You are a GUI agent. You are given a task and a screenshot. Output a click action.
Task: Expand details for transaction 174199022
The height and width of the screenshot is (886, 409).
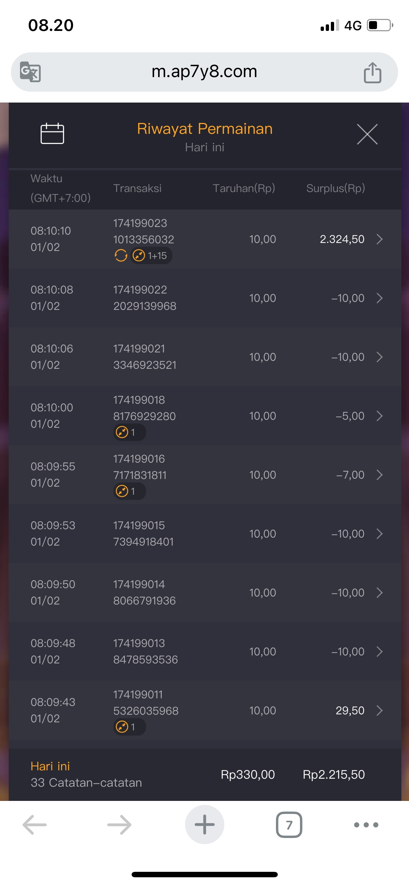point(380,298)
